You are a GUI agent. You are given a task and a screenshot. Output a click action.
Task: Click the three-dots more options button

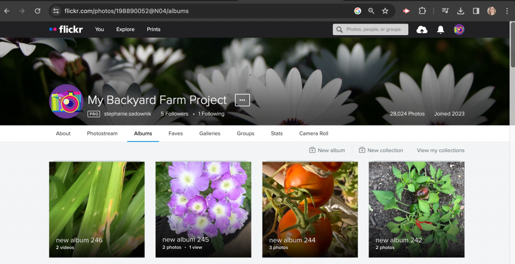point(242,100)
